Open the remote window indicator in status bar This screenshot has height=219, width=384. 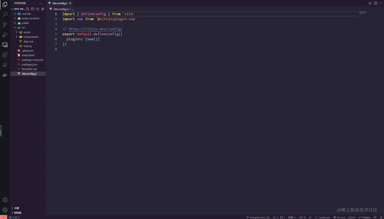pyautogui.click(x=4, y=217)
